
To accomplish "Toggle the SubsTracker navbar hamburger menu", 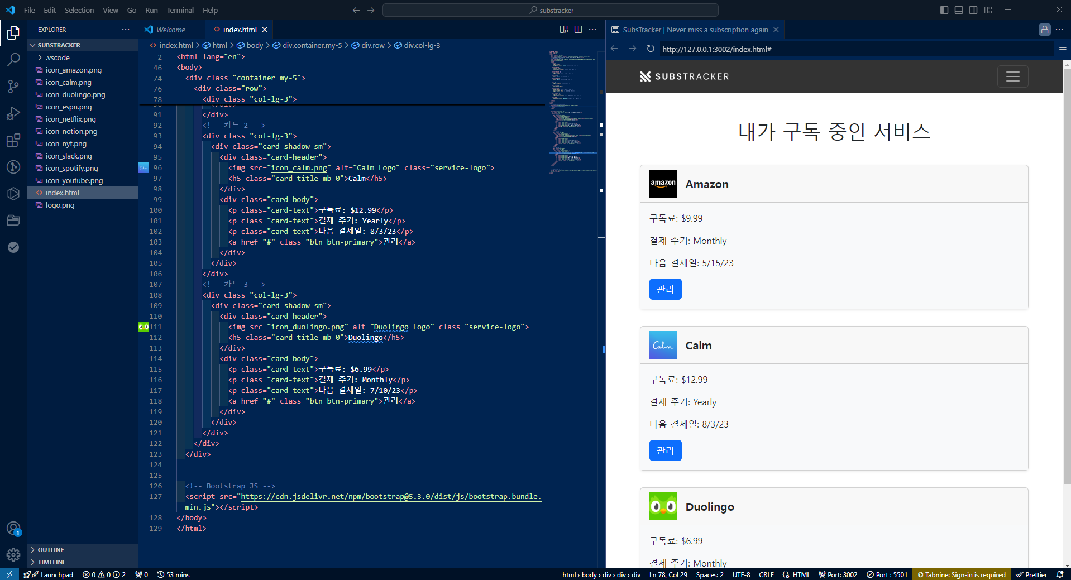I will point(1013,76).
